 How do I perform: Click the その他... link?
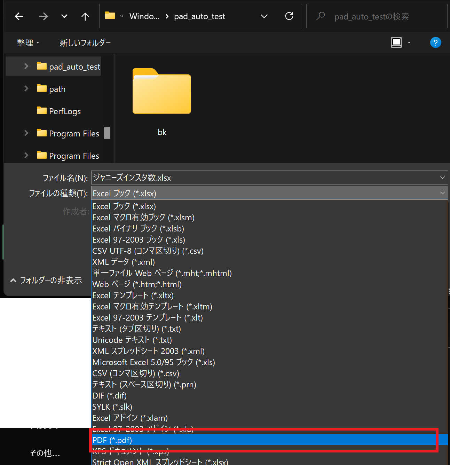coord(45,453)
